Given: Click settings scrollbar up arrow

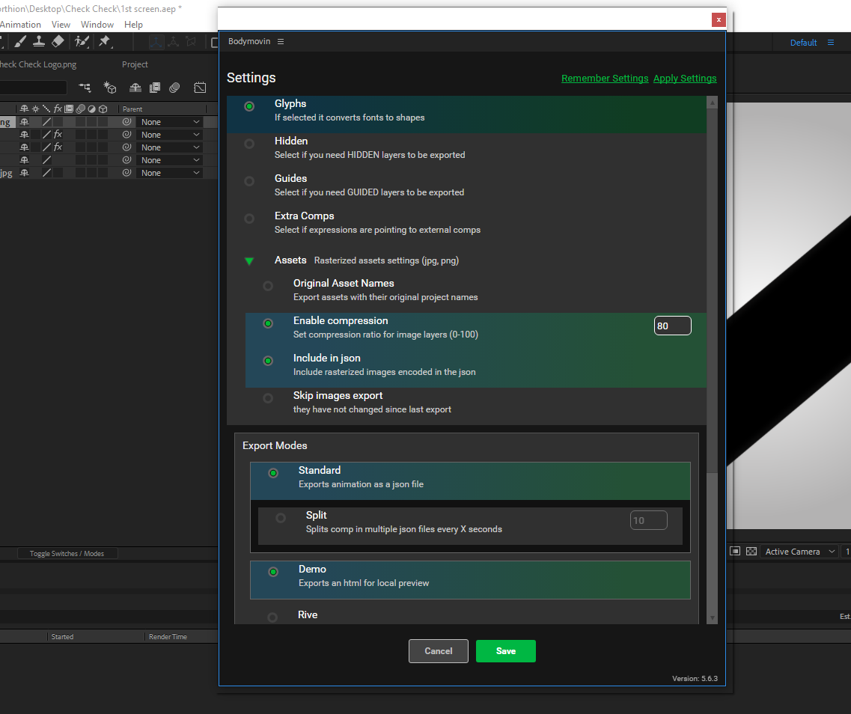Looking at the screenshot, I should [x=713, y=103].
